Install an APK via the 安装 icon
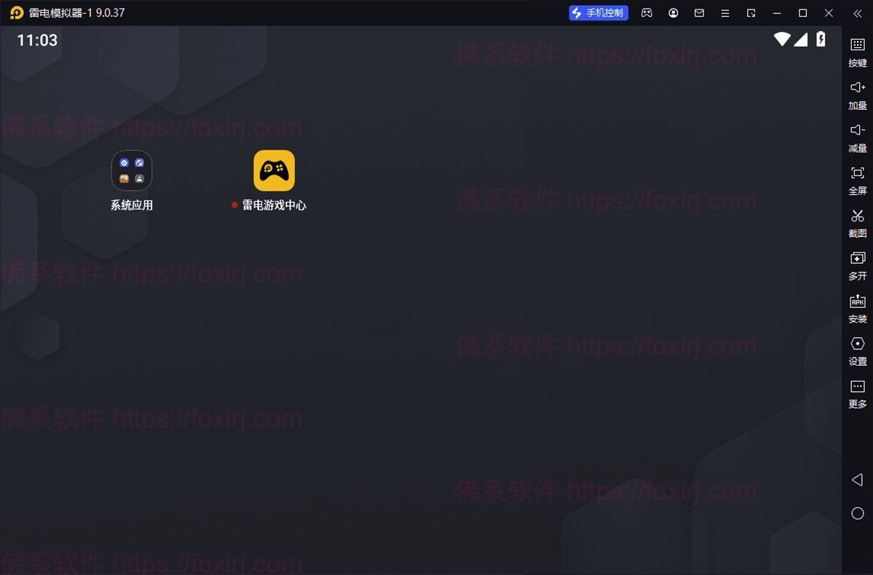The width and height of the screenshot is (873, 575). [x=858, y=307]
